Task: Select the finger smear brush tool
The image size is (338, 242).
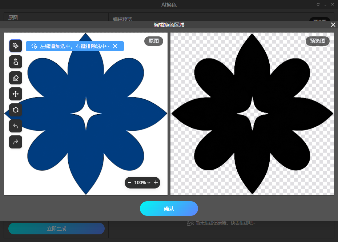Action: pyautogui.click(x=16, y=62)
